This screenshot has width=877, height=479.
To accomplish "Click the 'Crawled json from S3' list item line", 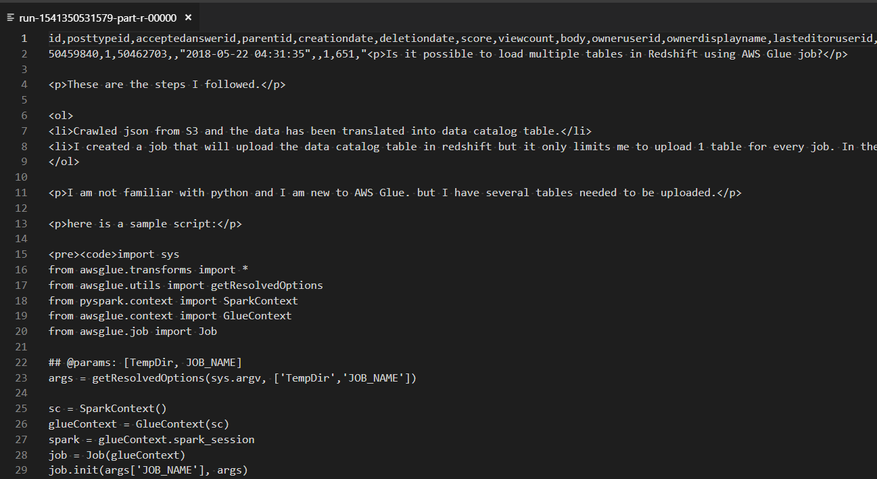I will (321, 131).
